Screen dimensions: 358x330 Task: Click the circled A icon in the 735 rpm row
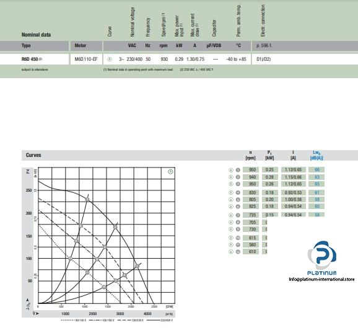(231, 215)
